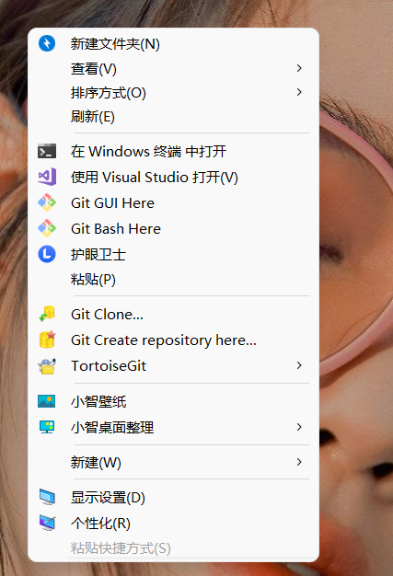Choose 新建文件夹(N) from the context menu

[x=173, y=44]
